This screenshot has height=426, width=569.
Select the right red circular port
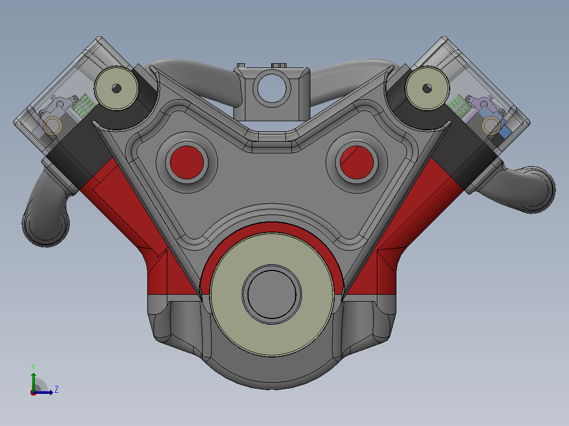(357, 162)
